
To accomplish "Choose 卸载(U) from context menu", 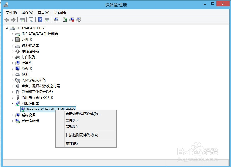I will coord(86,127).
